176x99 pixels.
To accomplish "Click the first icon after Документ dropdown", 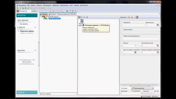I will tap(129, 17).
